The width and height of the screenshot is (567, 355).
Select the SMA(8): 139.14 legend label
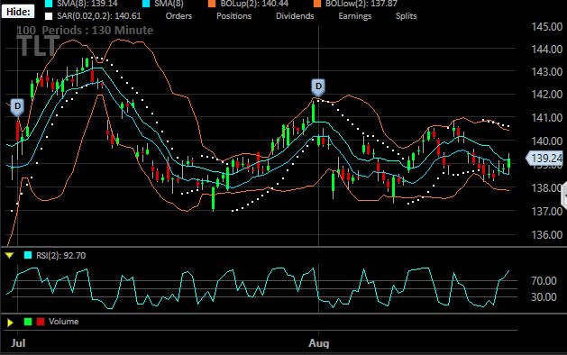tap(87, 4)
